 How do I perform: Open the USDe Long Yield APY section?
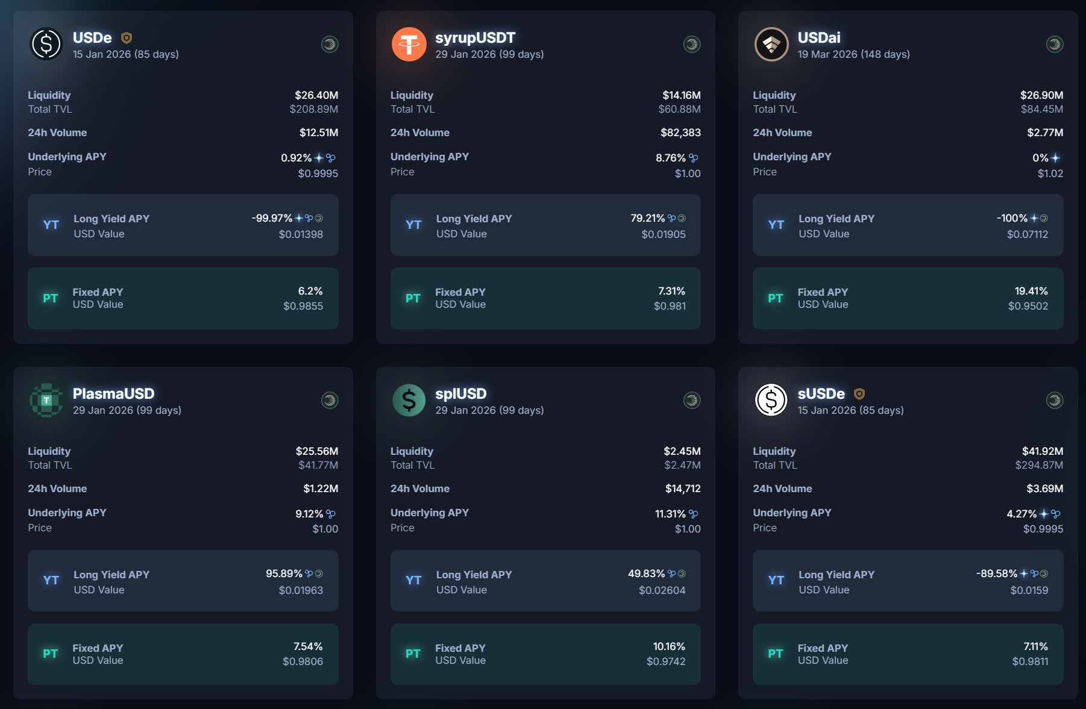pos(183,225)
